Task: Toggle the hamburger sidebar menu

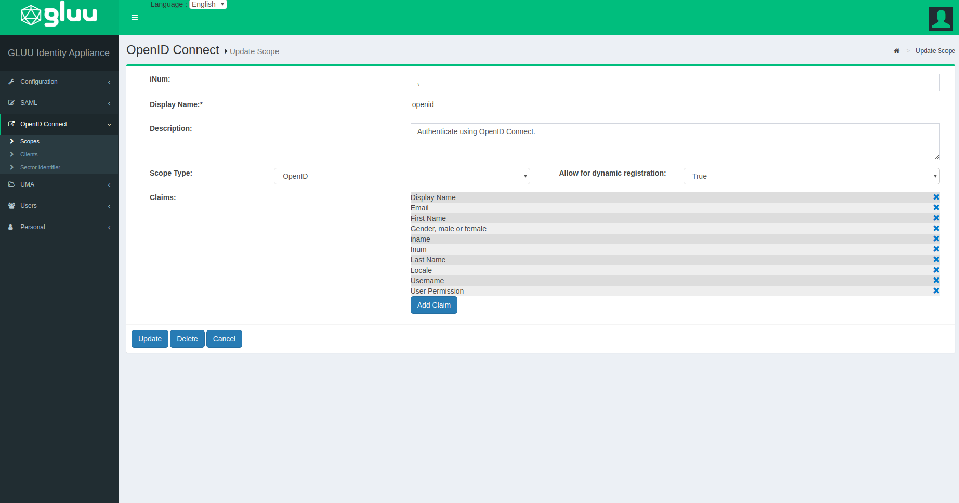Action: click(x=135, y=17)
